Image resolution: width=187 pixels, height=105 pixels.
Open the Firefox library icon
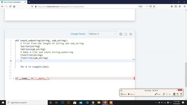(x=172, y=6)
